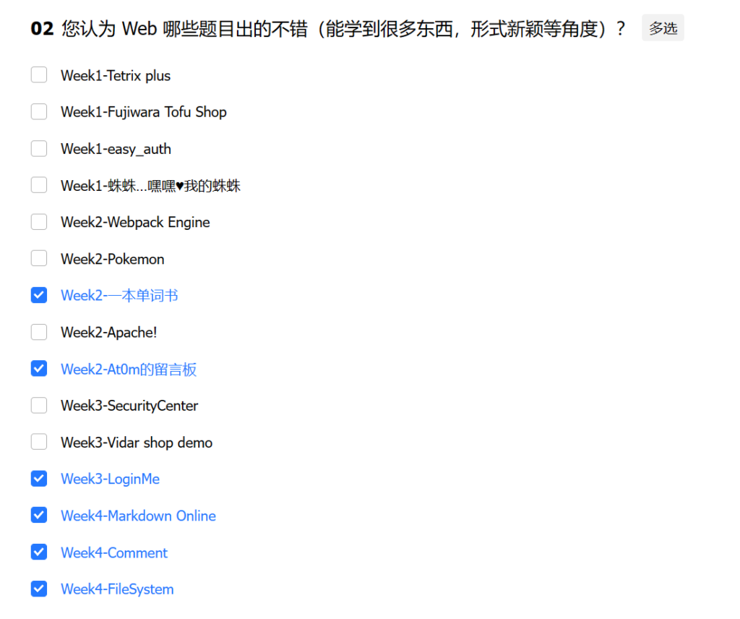The image size is (740, 619).
Task: Click the Week4-Markdown Online label text
Action: click(138, 516)
